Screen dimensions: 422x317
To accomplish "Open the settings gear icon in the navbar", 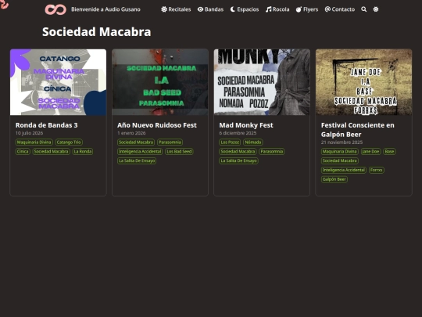I will coord(376,9).
